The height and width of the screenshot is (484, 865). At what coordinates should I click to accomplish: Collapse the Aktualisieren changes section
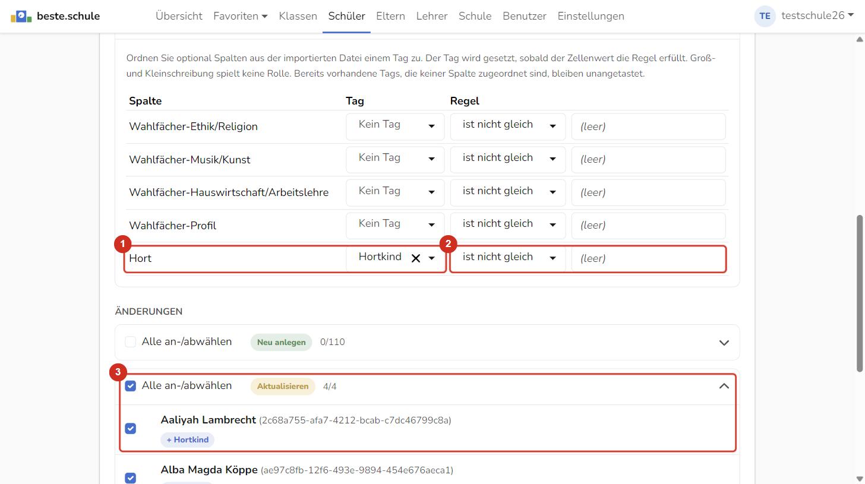(724, 386)
